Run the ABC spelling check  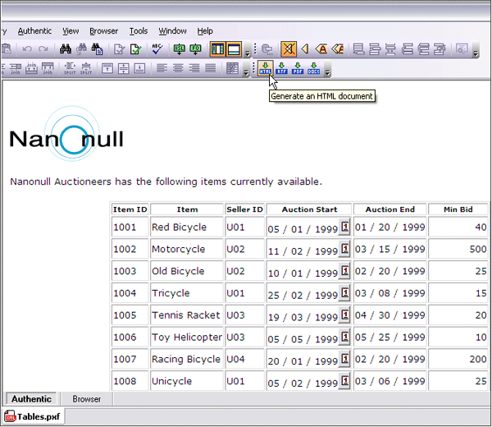[x=157, y=49]
